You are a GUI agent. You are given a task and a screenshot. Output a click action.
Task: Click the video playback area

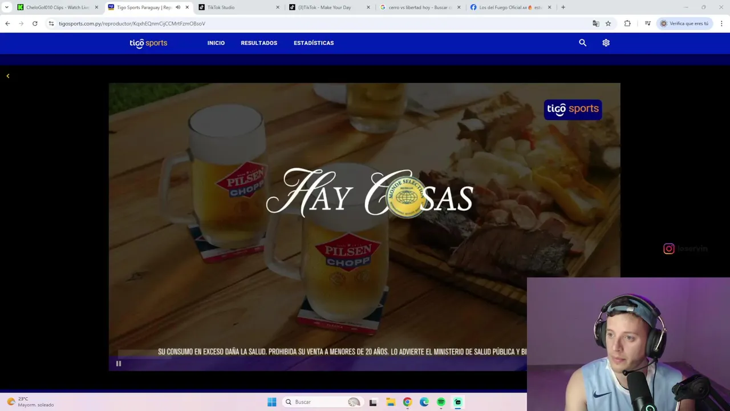click(x=364, y=227)
